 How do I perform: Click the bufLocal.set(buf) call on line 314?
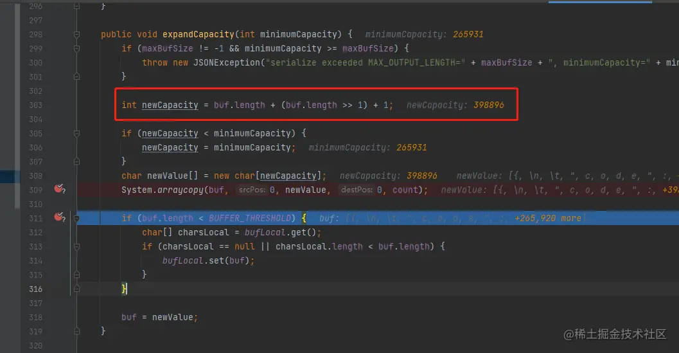coord(206,260)
